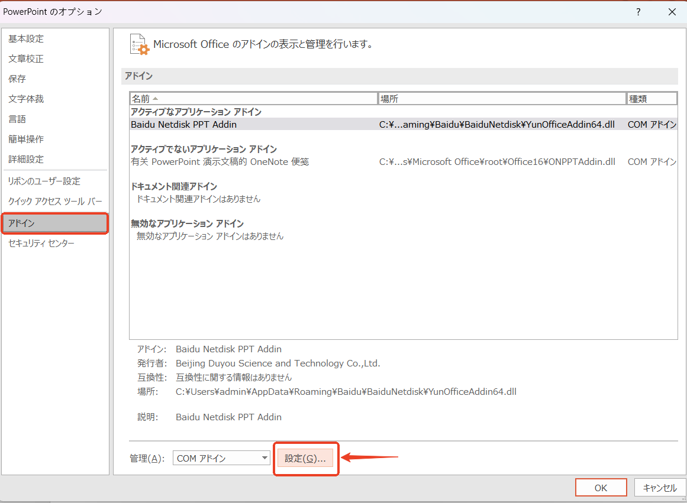Screen dimensions: 687x503
Task: Select クイック アクセス ツール バー category
Action: (x=55, y=202)
